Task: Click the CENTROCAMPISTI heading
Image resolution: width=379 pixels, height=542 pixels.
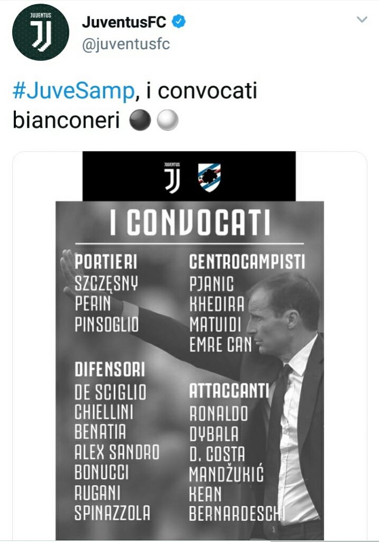Action: 247,261
